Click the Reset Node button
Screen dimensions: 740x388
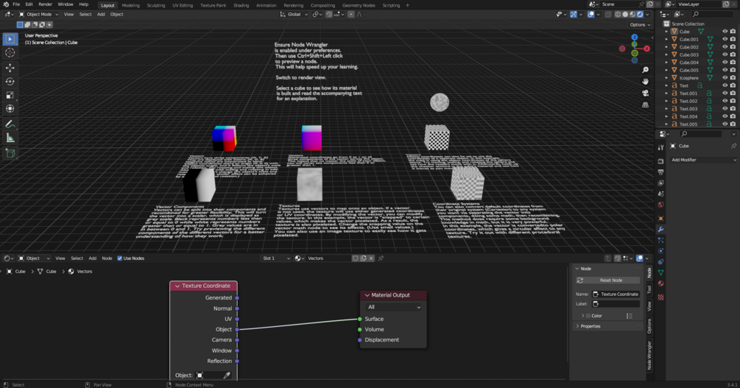(608, 281)
